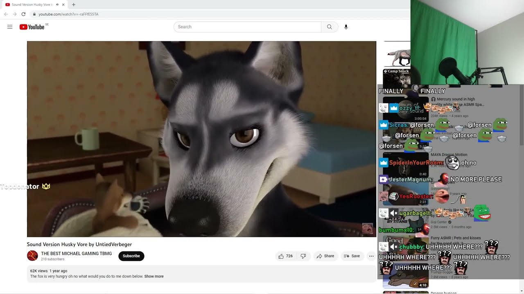Click the video player to pause
The height and width of the screenshot is (294, 524).
point(201,139)
